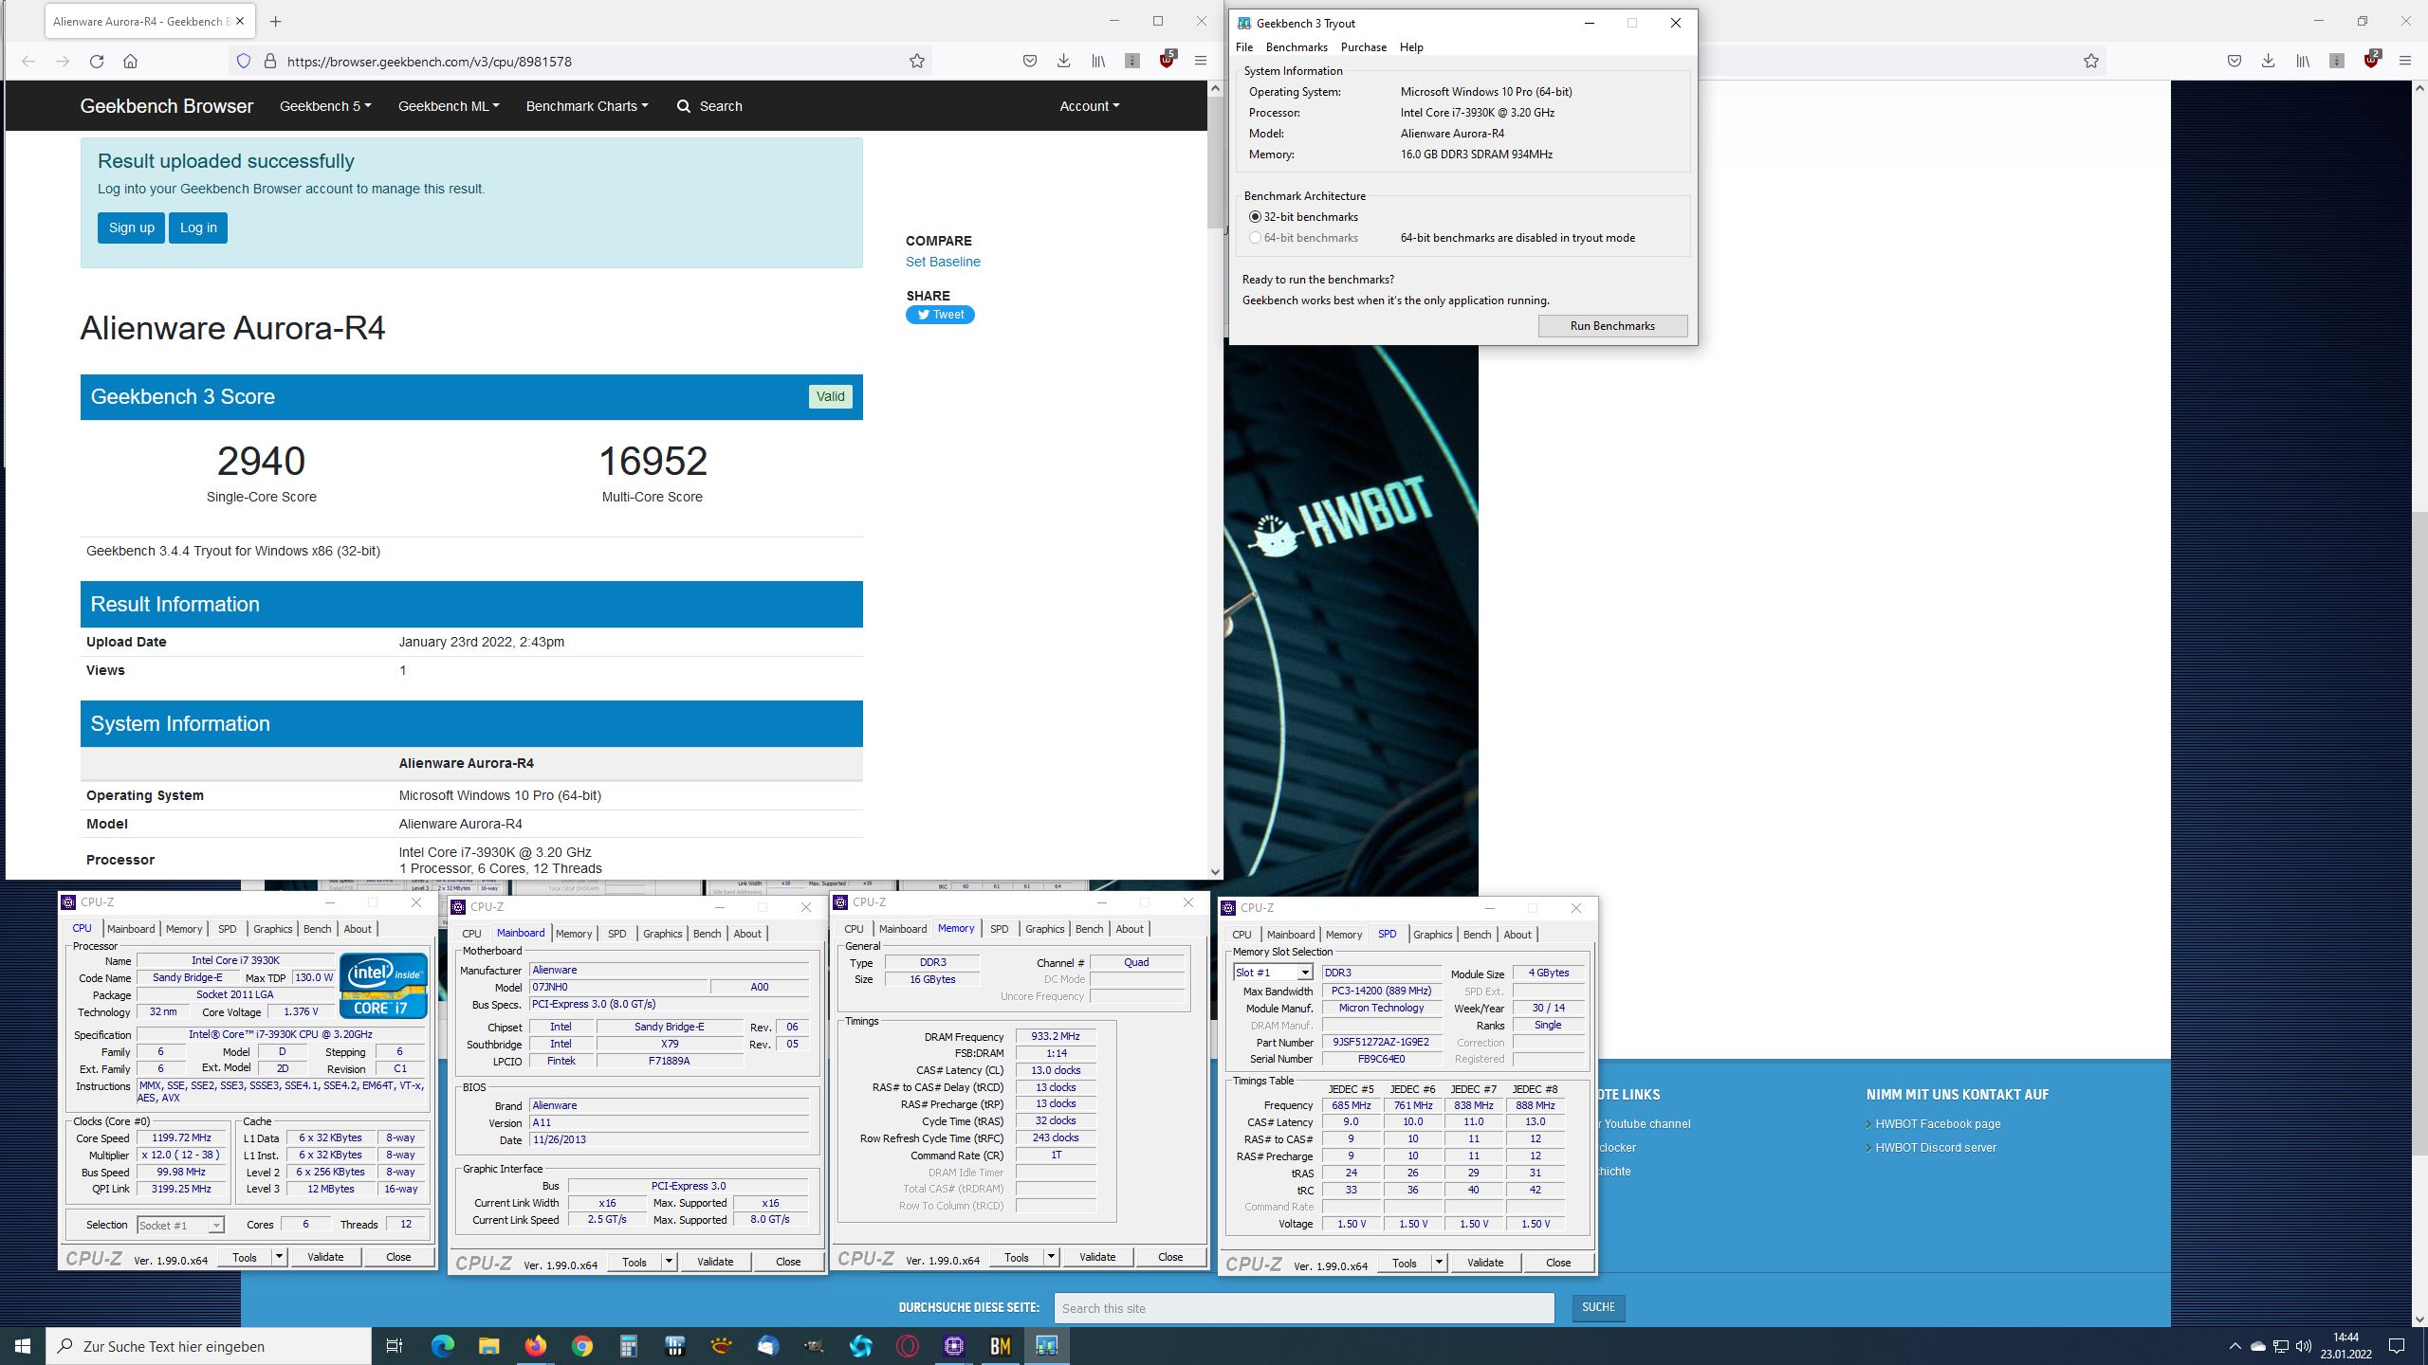Switch to Graphics tab in CPU-Z Memory window
This screenshot has width=2428, height=1365.
[x=1044, y=929]
